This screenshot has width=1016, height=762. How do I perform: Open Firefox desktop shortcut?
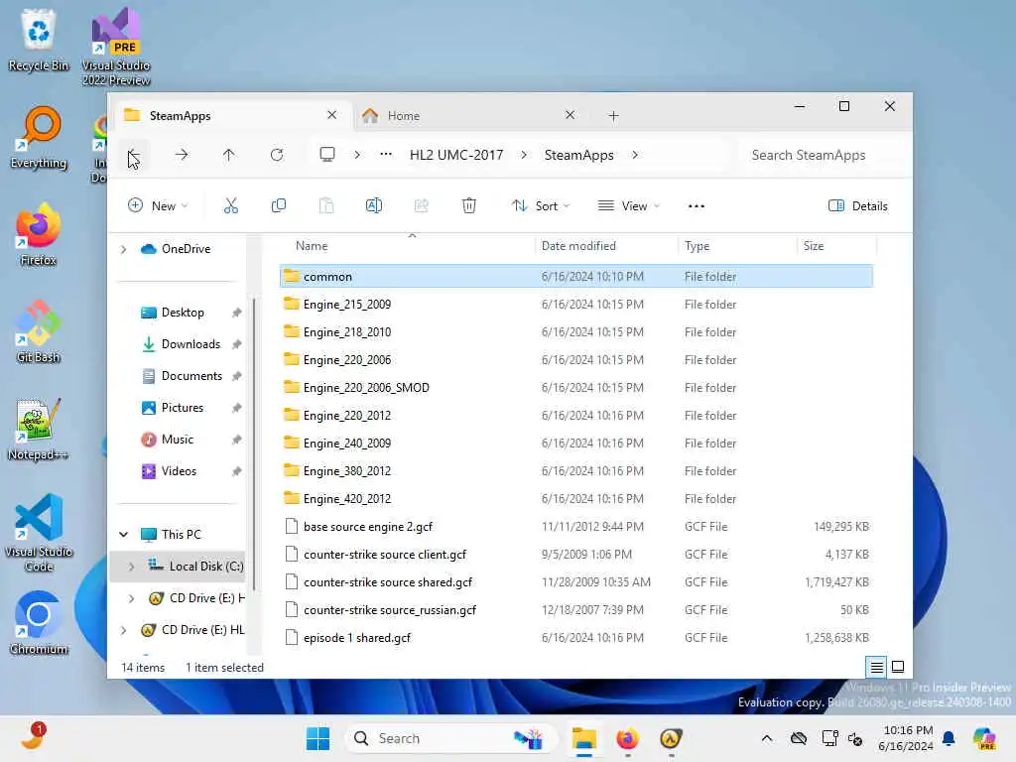tap(39, 234)
